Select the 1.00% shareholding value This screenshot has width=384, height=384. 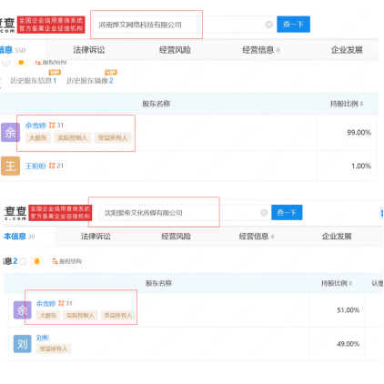(x=361, y=166)
